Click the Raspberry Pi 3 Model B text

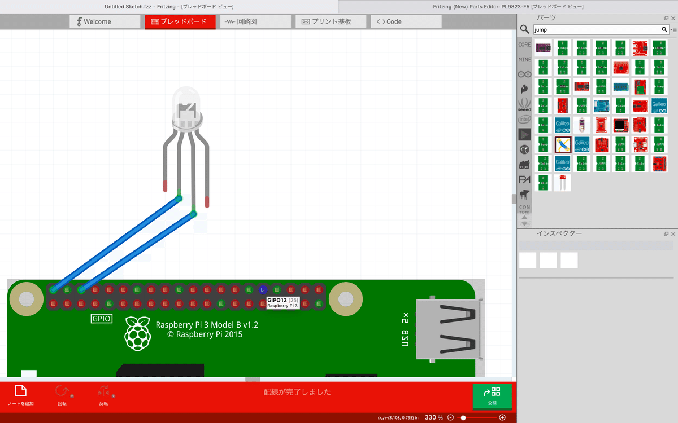click(x=207, y=325)
